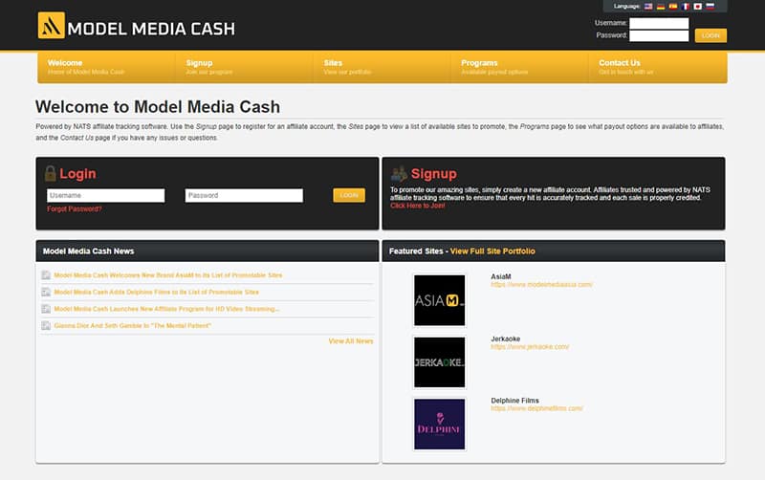This screenshot has width=765, height=480.
Task: Switch language using the French flag
Action: click(686, 7)
